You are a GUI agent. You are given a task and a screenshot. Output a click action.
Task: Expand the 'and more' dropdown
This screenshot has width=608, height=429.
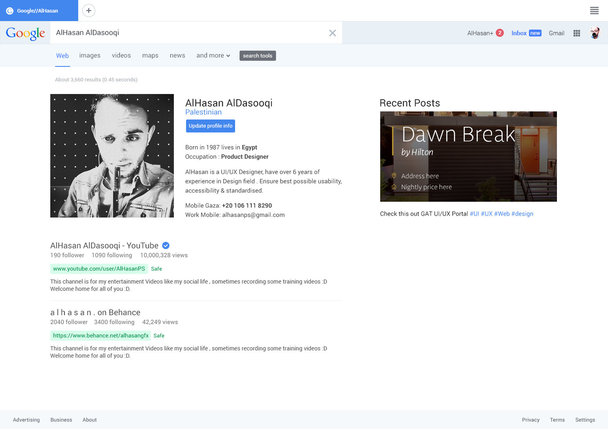213,55
